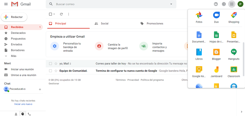
Task: Star the Equipo de Comunidad email
Action: click(x=56, y=71)
